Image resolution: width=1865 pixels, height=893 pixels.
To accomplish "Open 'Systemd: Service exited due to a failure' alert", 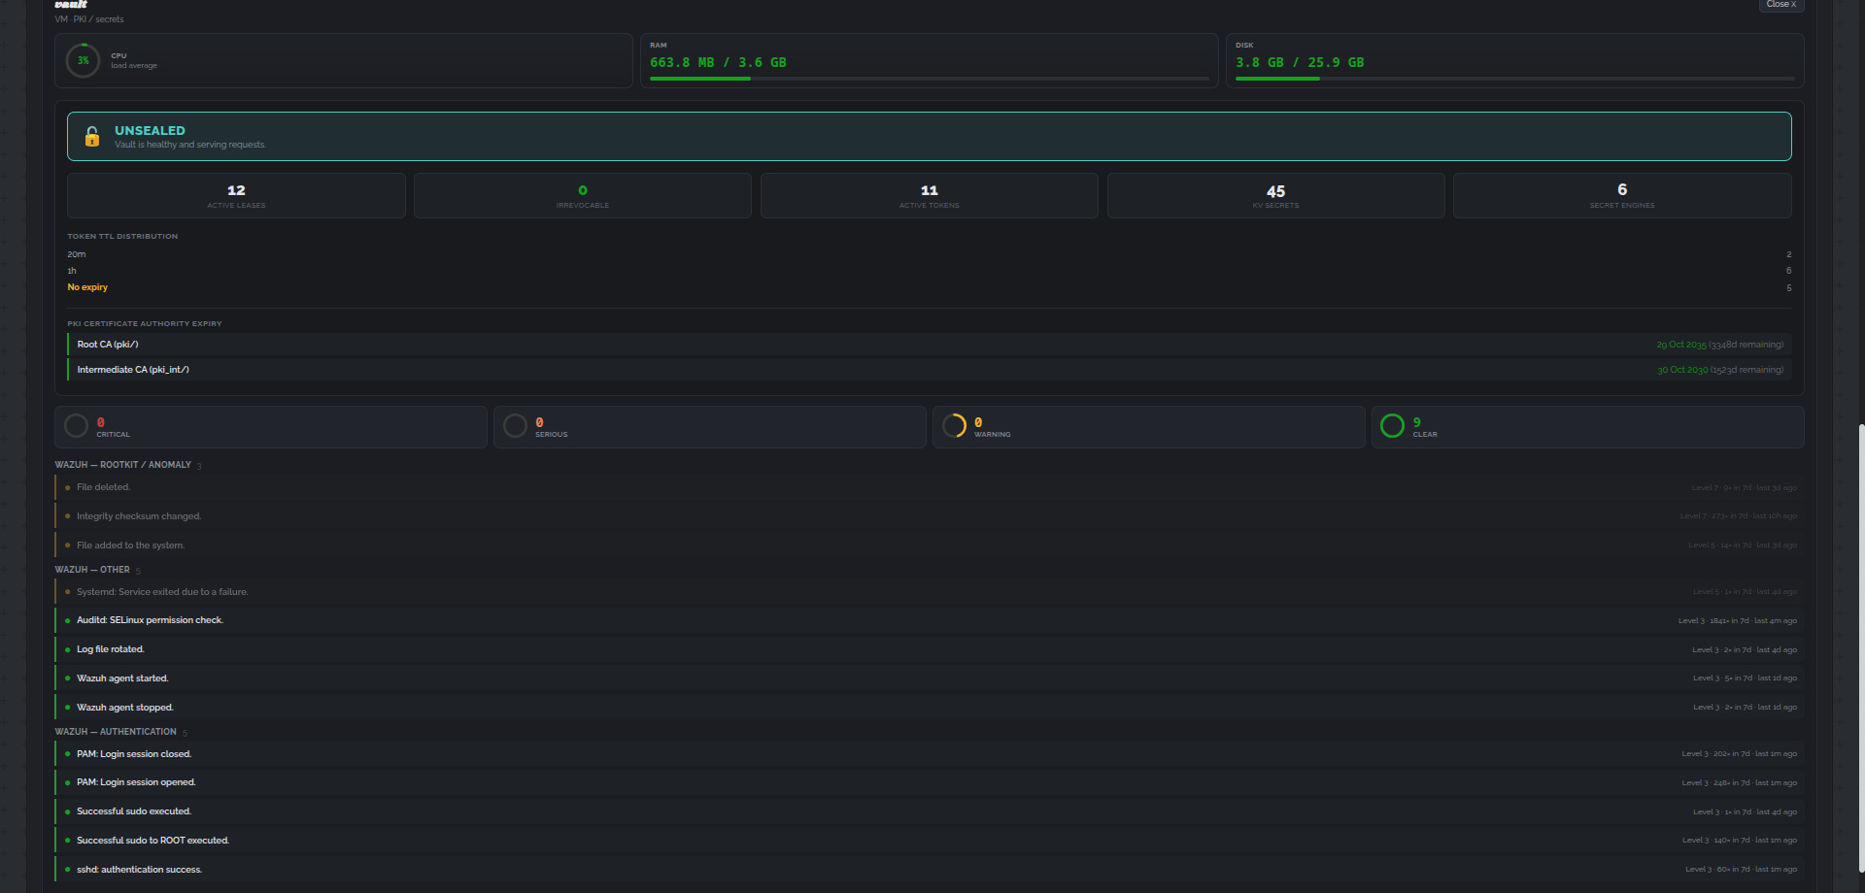I will click(x=930, y=592).
